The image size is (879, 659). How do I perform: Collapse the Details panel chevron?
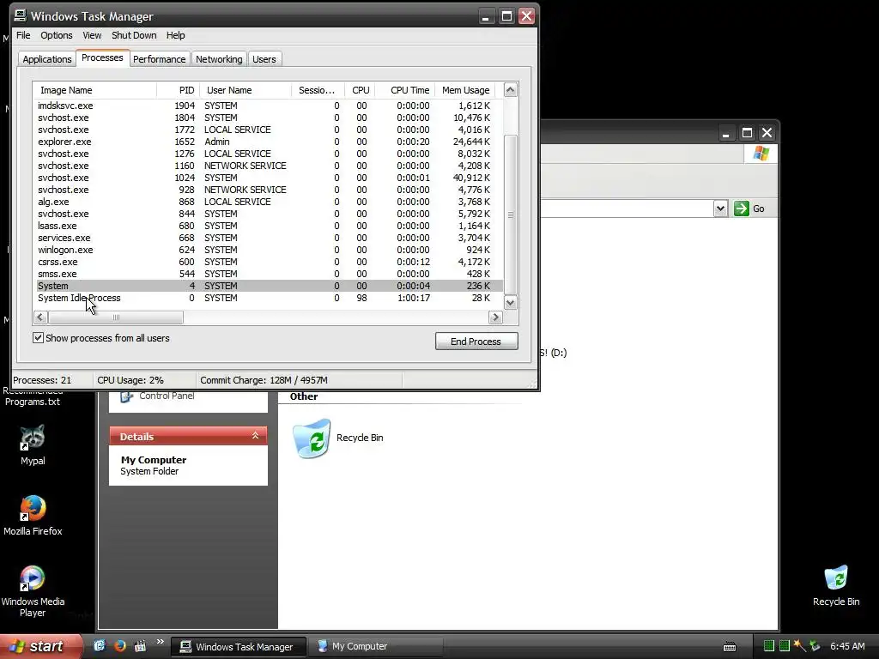click(255, 436)
